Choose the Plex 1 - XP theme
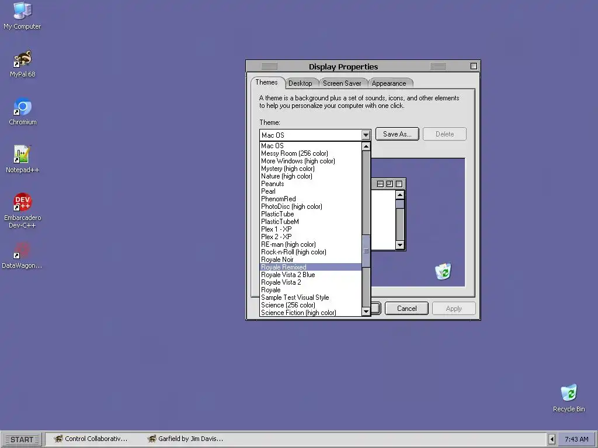The height and width of the screenshot is (448, 598). point(311,229)
